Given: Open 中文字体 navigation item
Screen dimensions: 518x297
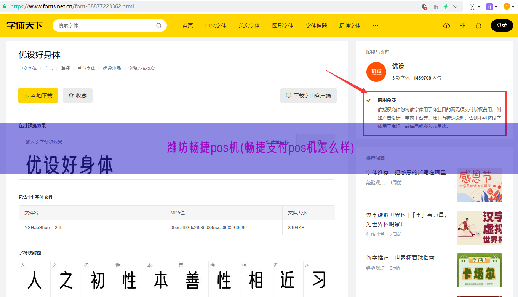Looking at the screenshot, I should click(x=216, y=26).
